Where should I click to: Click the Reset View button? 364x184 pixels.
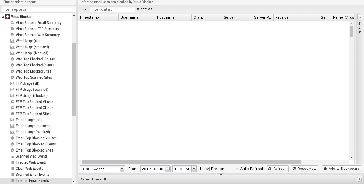click(304, 169)
